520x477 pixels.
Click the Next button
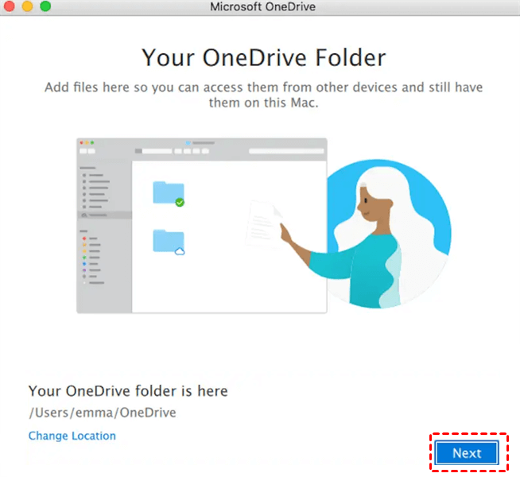[x=467, y=452]
